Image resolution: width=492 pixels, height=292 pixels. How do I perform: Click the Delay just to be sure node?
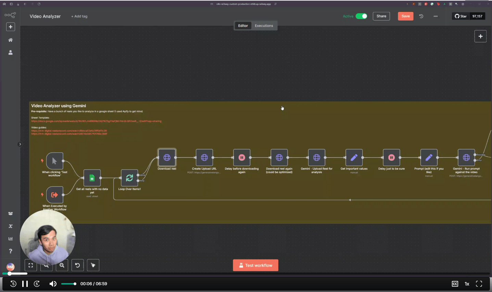[391, 157]
